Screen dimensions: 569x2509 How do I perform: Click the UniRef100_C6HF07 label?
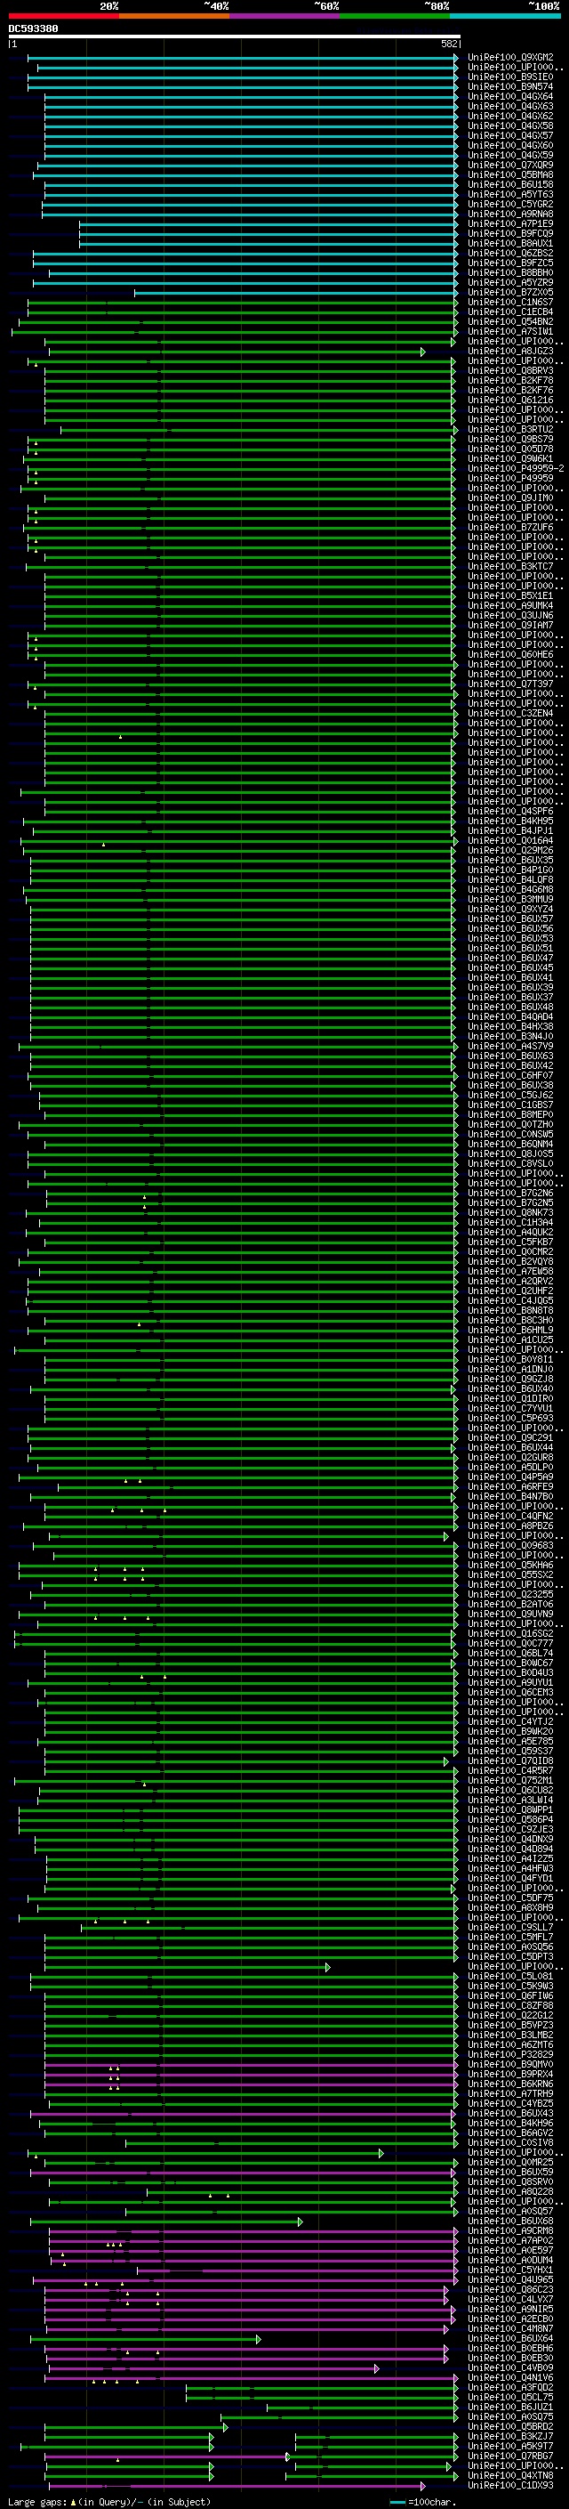[510, 1075]
